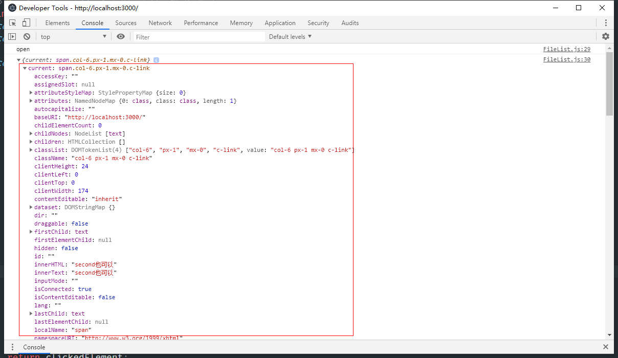Collapse the logged {current: ...} object
This screenshot has width=618, height=358.
[x=18, y=60]
